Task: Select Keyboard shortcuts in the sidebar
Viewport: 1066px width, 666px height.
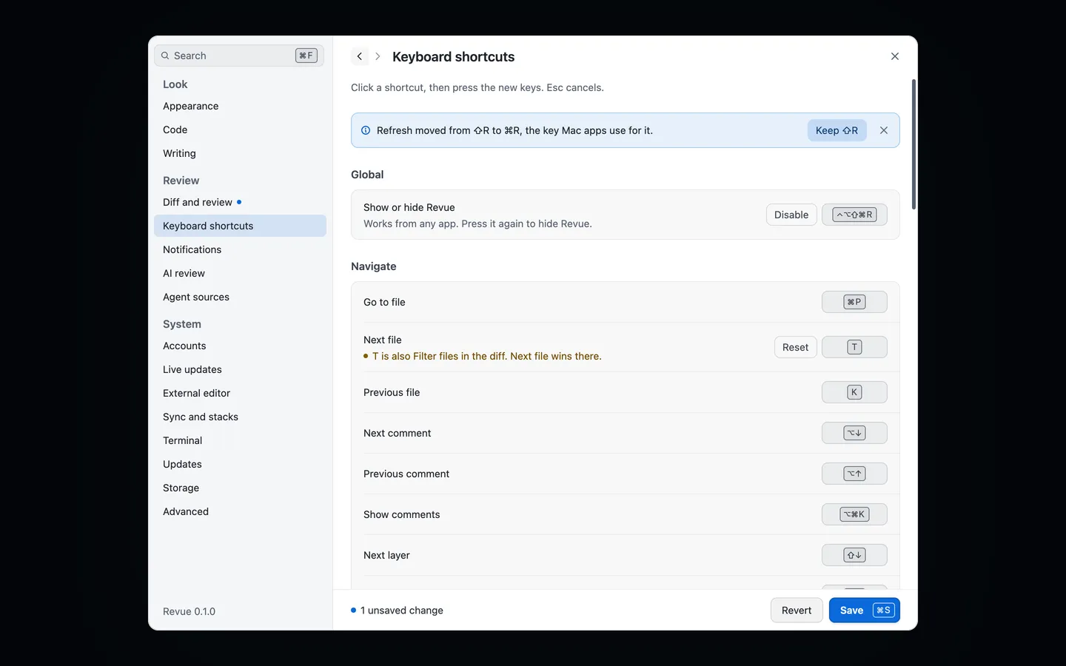Action: pos(240,226)
